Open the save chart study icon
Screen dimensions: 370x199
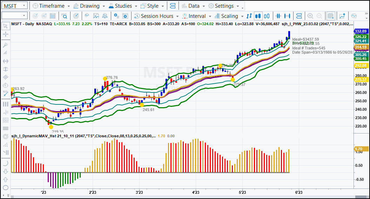(x=96, y=16)
